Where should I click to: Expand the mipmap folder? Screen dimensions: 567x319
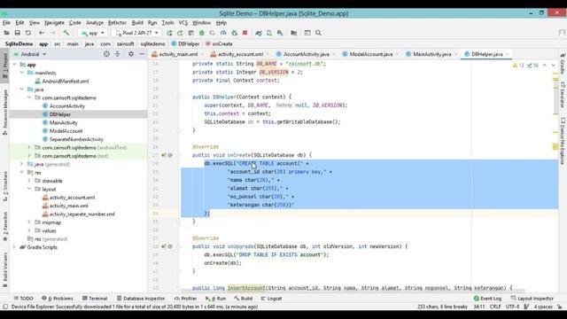point(29,222)
